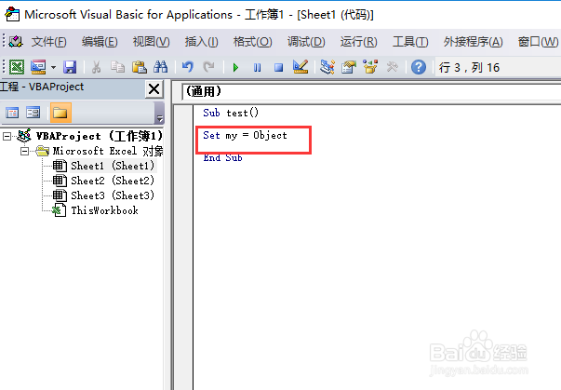Image resolution: width=561 pixels, height=390 pixels.
Task: Open the Project Explorer icon
Action: tap(327, 67)
